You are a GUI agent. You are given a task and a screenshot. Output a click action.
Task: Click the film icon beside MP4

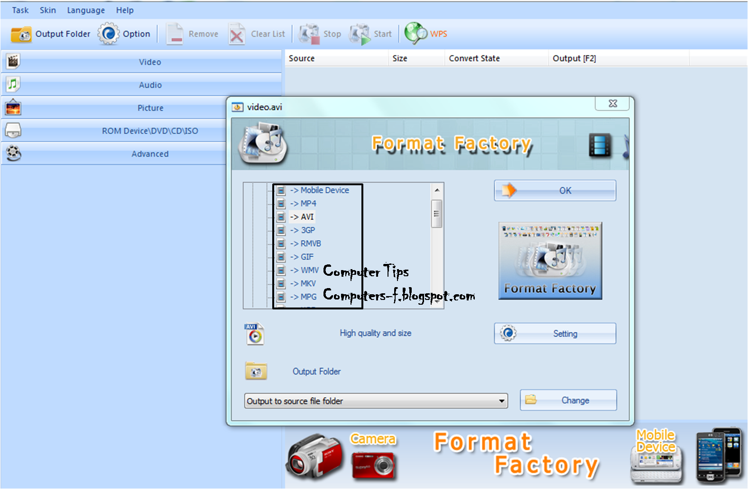[281, 204]
